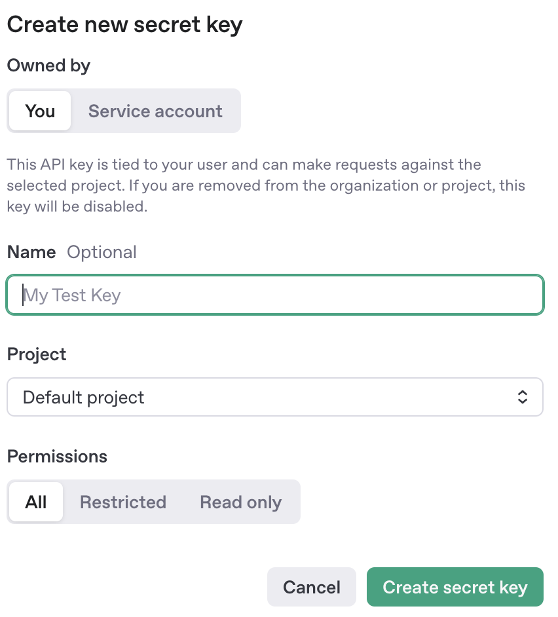The height and width of the screenshot is (617, 558).
Task: Switch owner to Service account
Action: [155, 111]
